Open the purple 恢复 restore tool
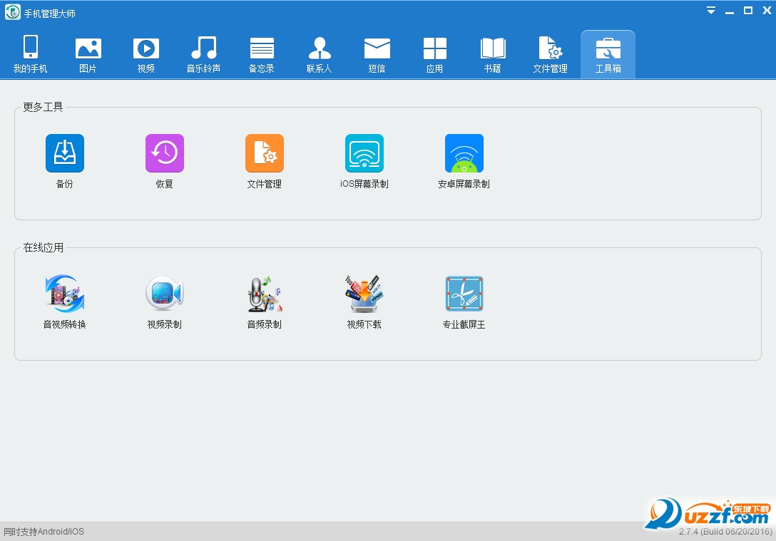Screen dimensions: 776x541 [x=165, y=153]
